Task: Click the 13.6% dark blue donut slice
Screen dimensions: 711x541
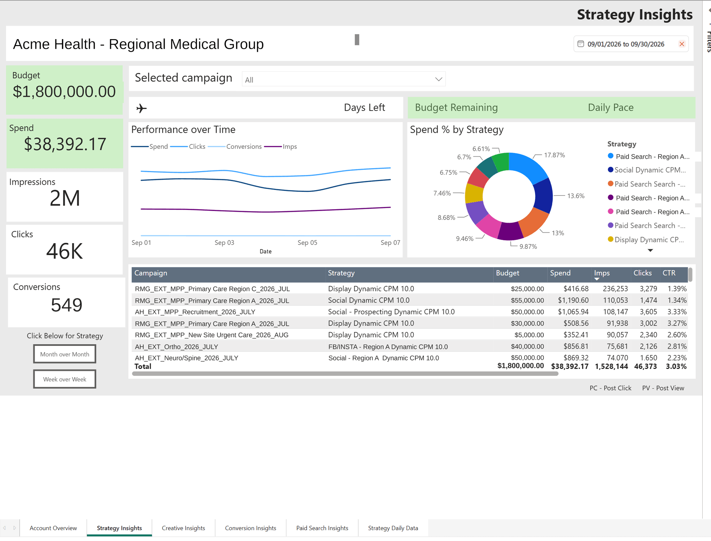Action: click(x=544, y=195)
